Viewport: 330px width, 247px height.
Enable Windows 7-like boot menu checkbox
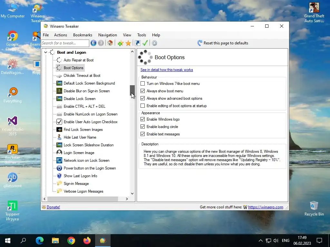click(x=143, y=84)
